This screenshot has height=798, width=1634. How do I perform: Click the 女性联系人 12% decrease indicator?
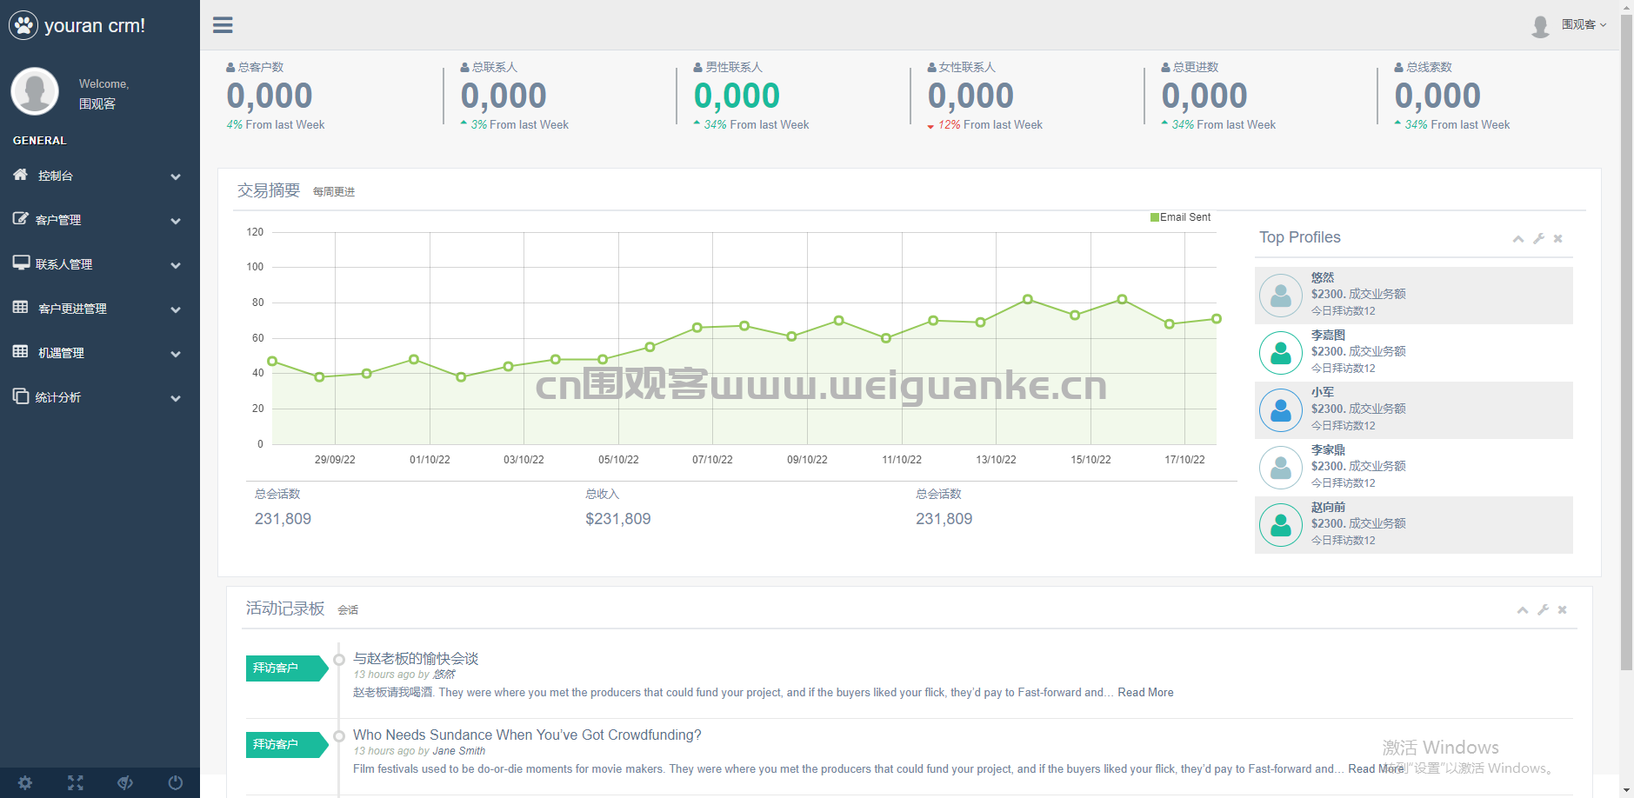[x=944, y=125]
